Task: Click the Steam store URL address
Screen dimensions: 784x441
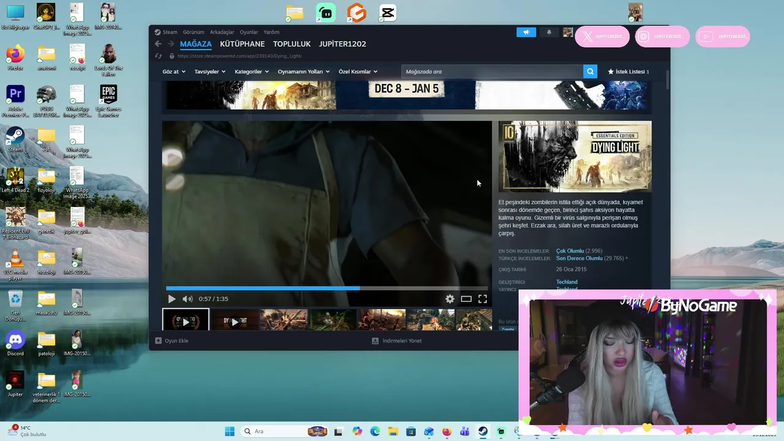Action: point(239,56)
